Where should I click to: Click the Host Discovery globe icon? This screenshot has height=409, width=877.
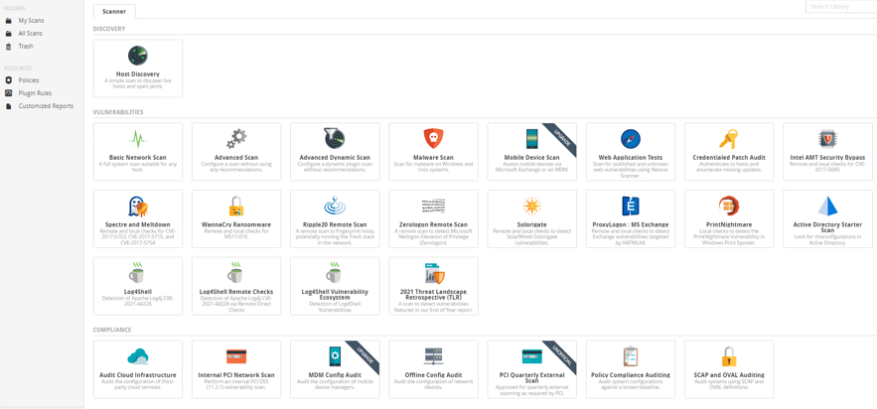pos(138,56)
